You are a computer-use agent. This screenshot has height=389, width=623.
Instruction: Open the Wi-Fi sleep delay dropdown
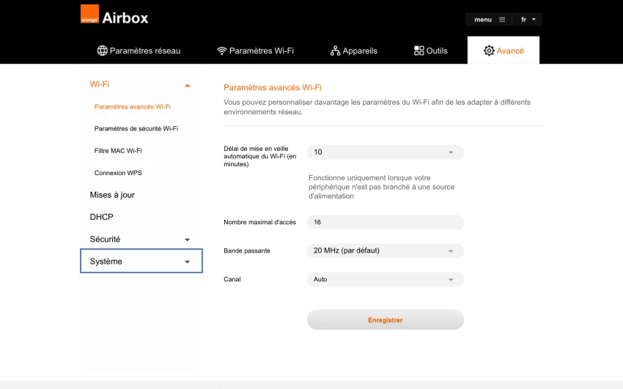pos(385,152)
